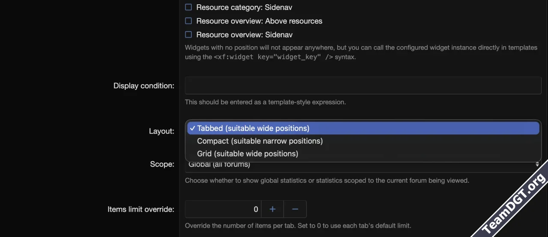The width and height of the screenshot is (548, 237).
Task: Choose the Grid (suitable wide positions) option
Action: (247, 154)
